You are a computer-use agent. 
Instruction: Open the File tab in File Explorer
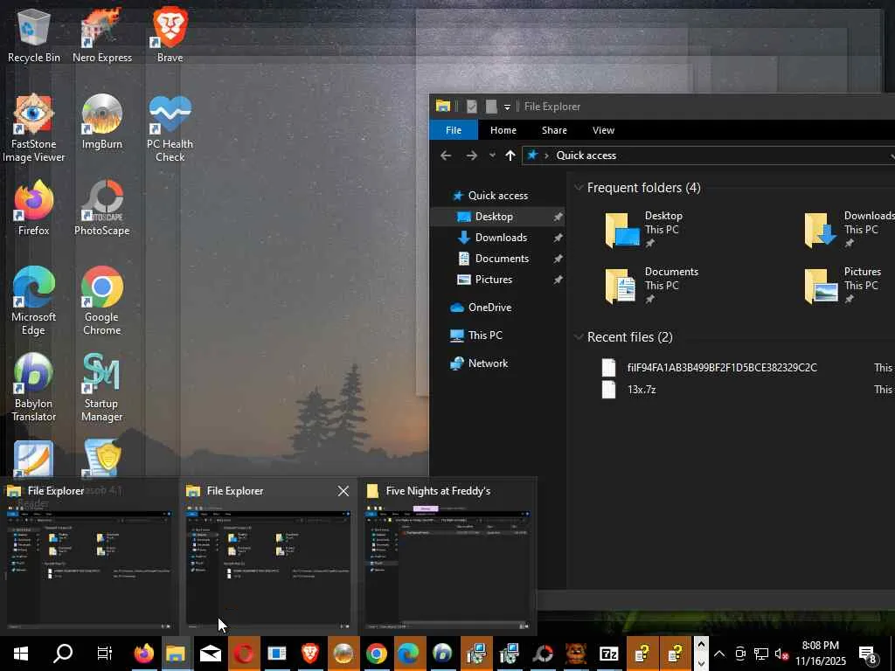(454, 130)
